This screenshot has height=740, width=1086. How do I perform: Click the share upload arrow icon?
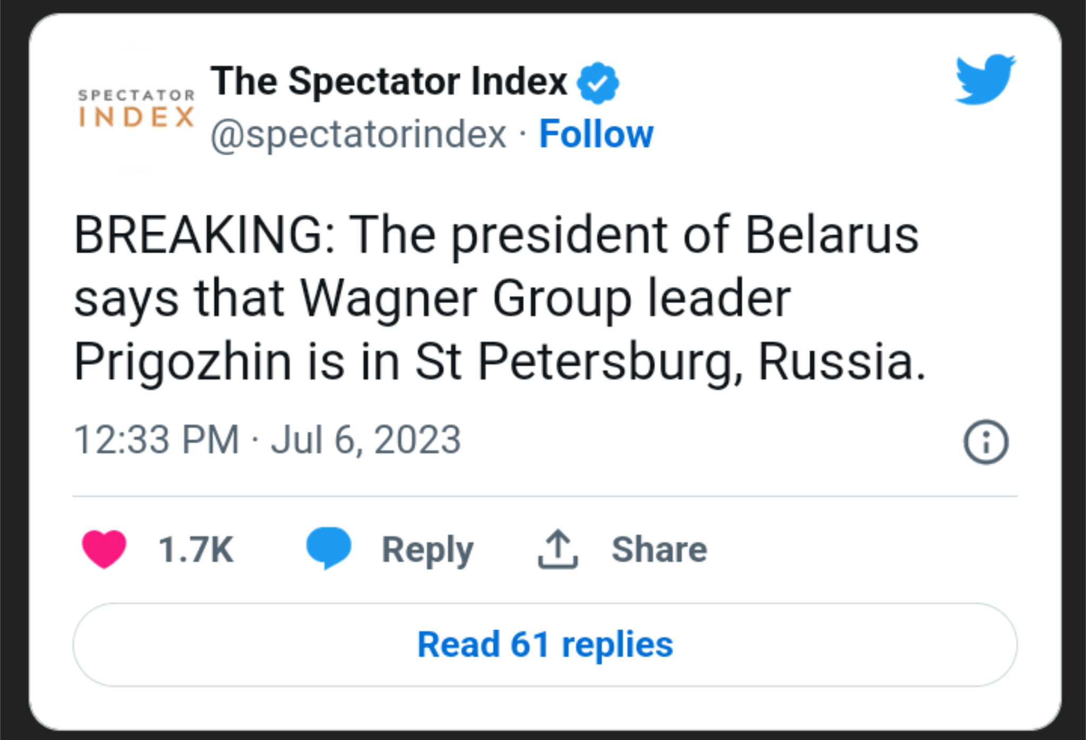[557, 549]
